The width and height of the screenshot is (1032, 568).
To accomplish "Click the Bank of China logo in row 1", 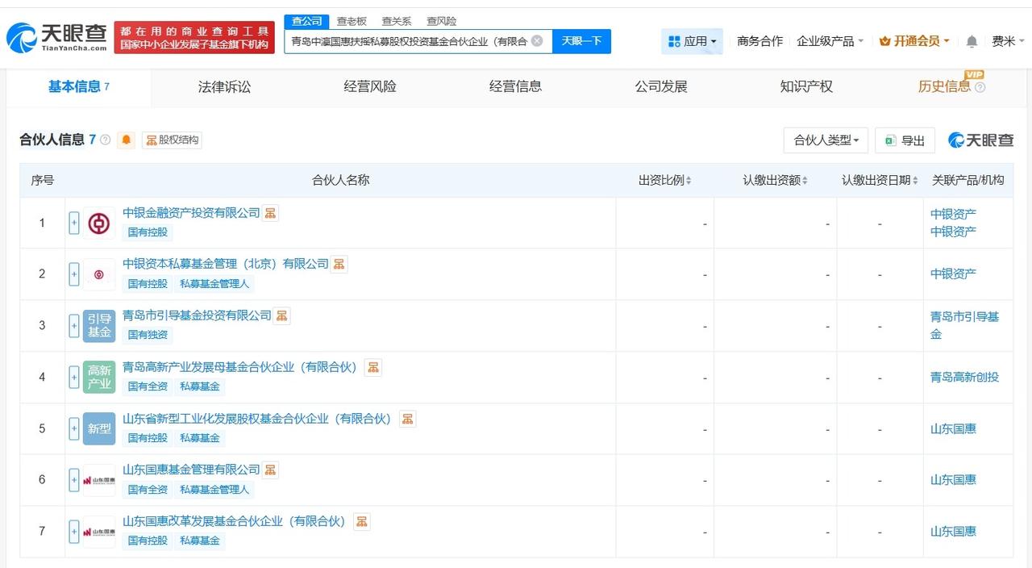I will (99, 223).
